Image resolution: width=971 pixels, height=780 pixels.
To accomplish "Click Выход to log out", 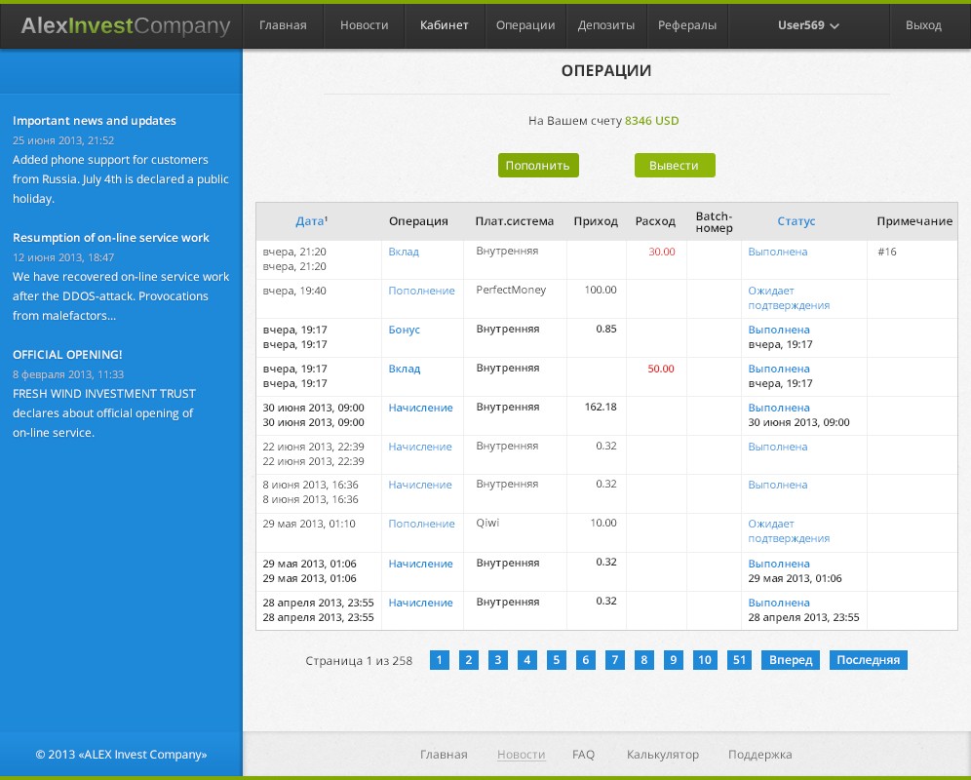I will pos(924,26).
